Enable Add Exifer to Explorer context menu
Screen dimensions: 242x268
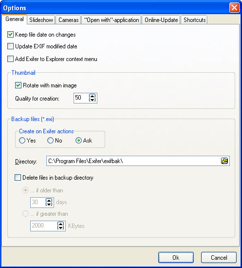click(10, 59)
